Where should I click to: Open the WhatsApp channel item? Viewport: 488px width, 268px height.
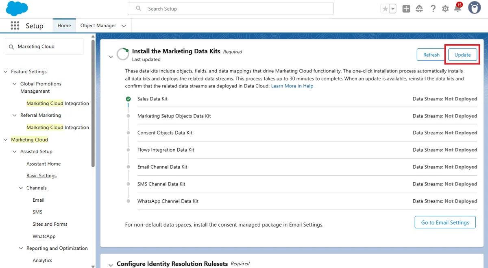tap(44, 236)
